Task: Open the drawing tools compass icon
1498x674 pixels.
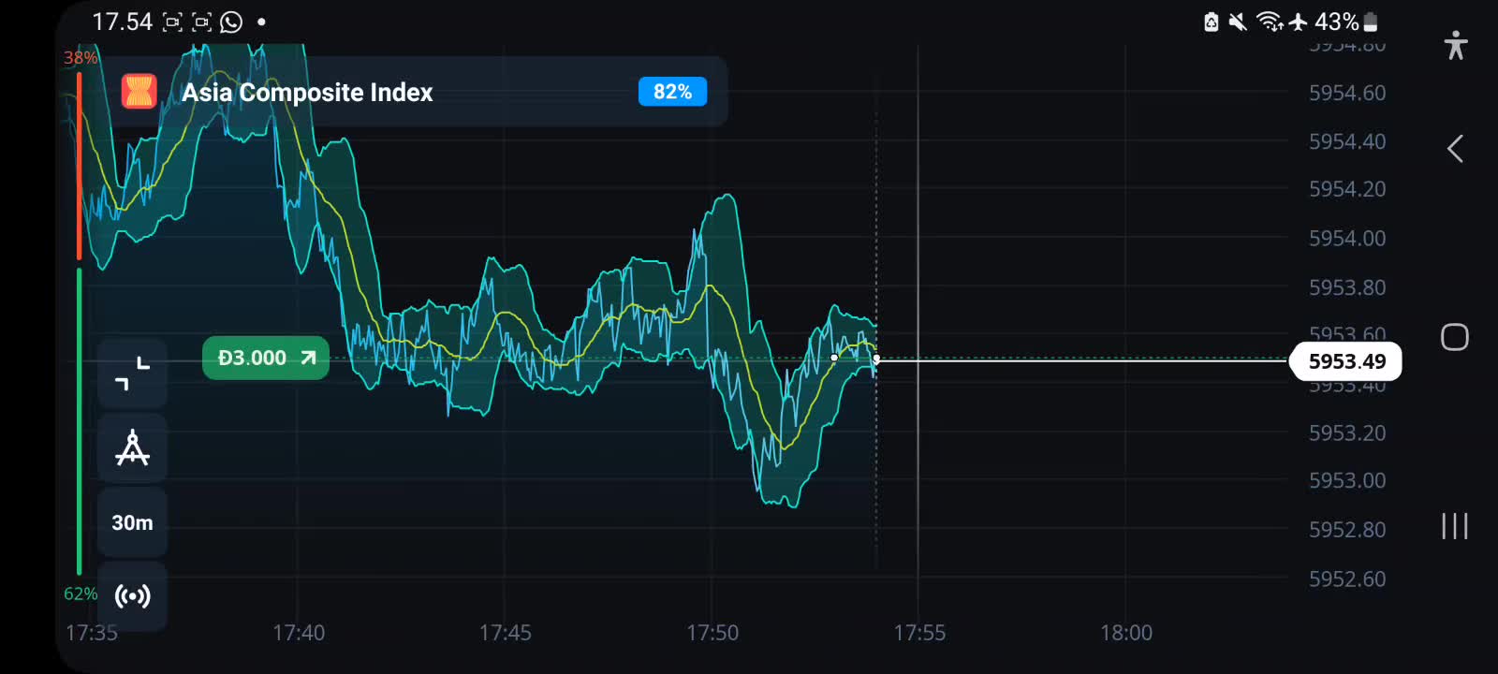Action: [x=132, y=448]
